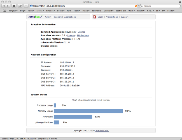Open the del marks bookmark
This screenshot has height=140, width=182.
click(x=96, y=11)
